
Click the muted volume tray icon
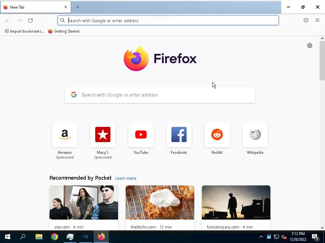[284, 237]
